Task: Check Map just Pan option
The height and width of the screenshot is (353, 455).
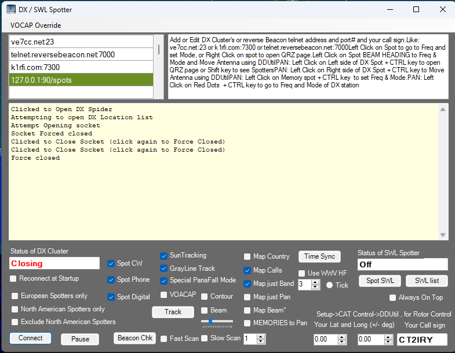Action: click(247, 297)
